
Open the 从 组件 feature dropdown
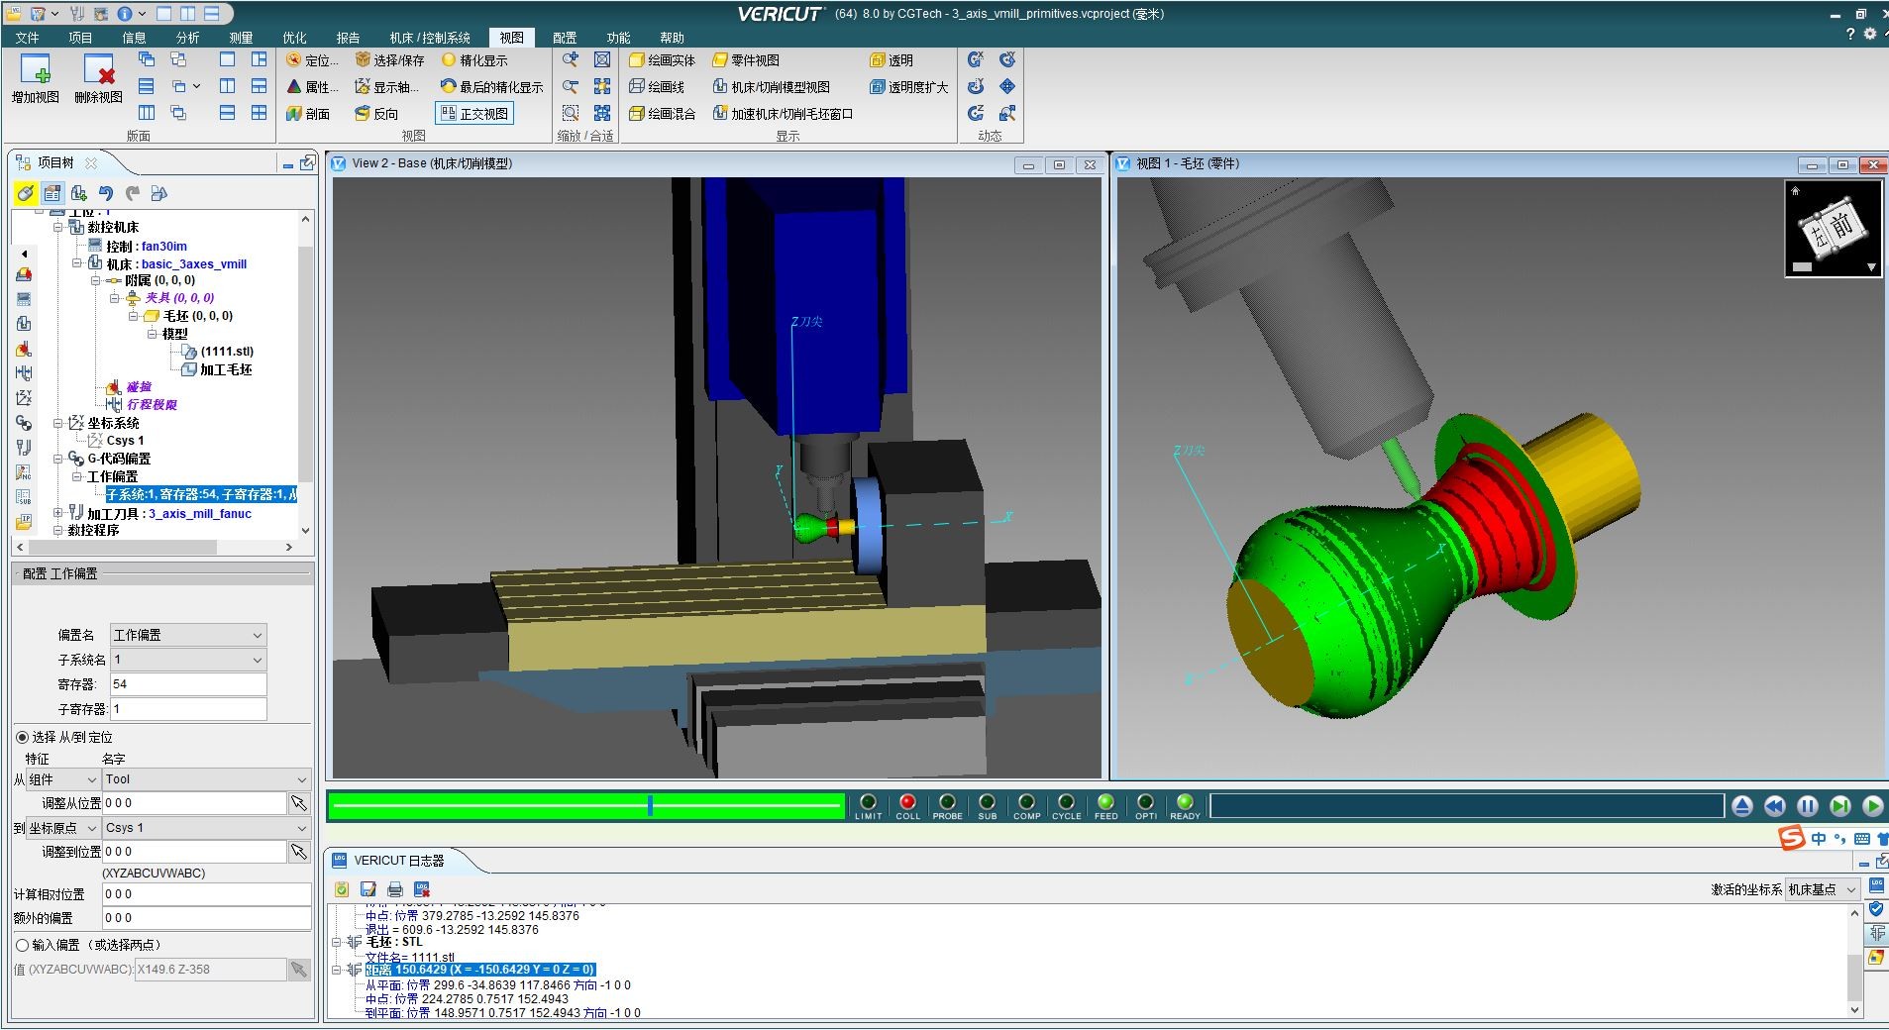click(x=62, y=779)
